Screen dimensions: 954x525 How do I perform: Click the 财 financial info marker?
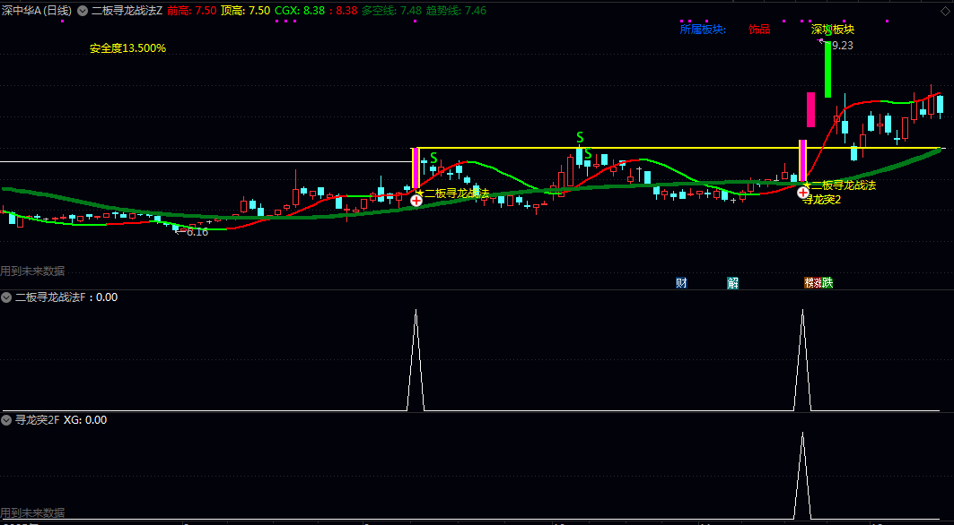tap(681, 283)
